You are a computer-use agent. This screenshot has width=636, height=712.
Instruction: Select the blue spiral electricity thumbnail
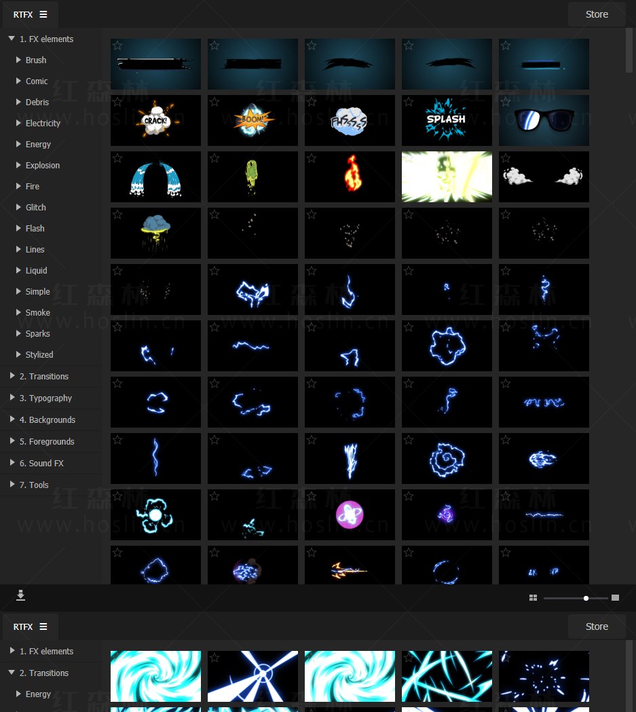coord(447,458)
